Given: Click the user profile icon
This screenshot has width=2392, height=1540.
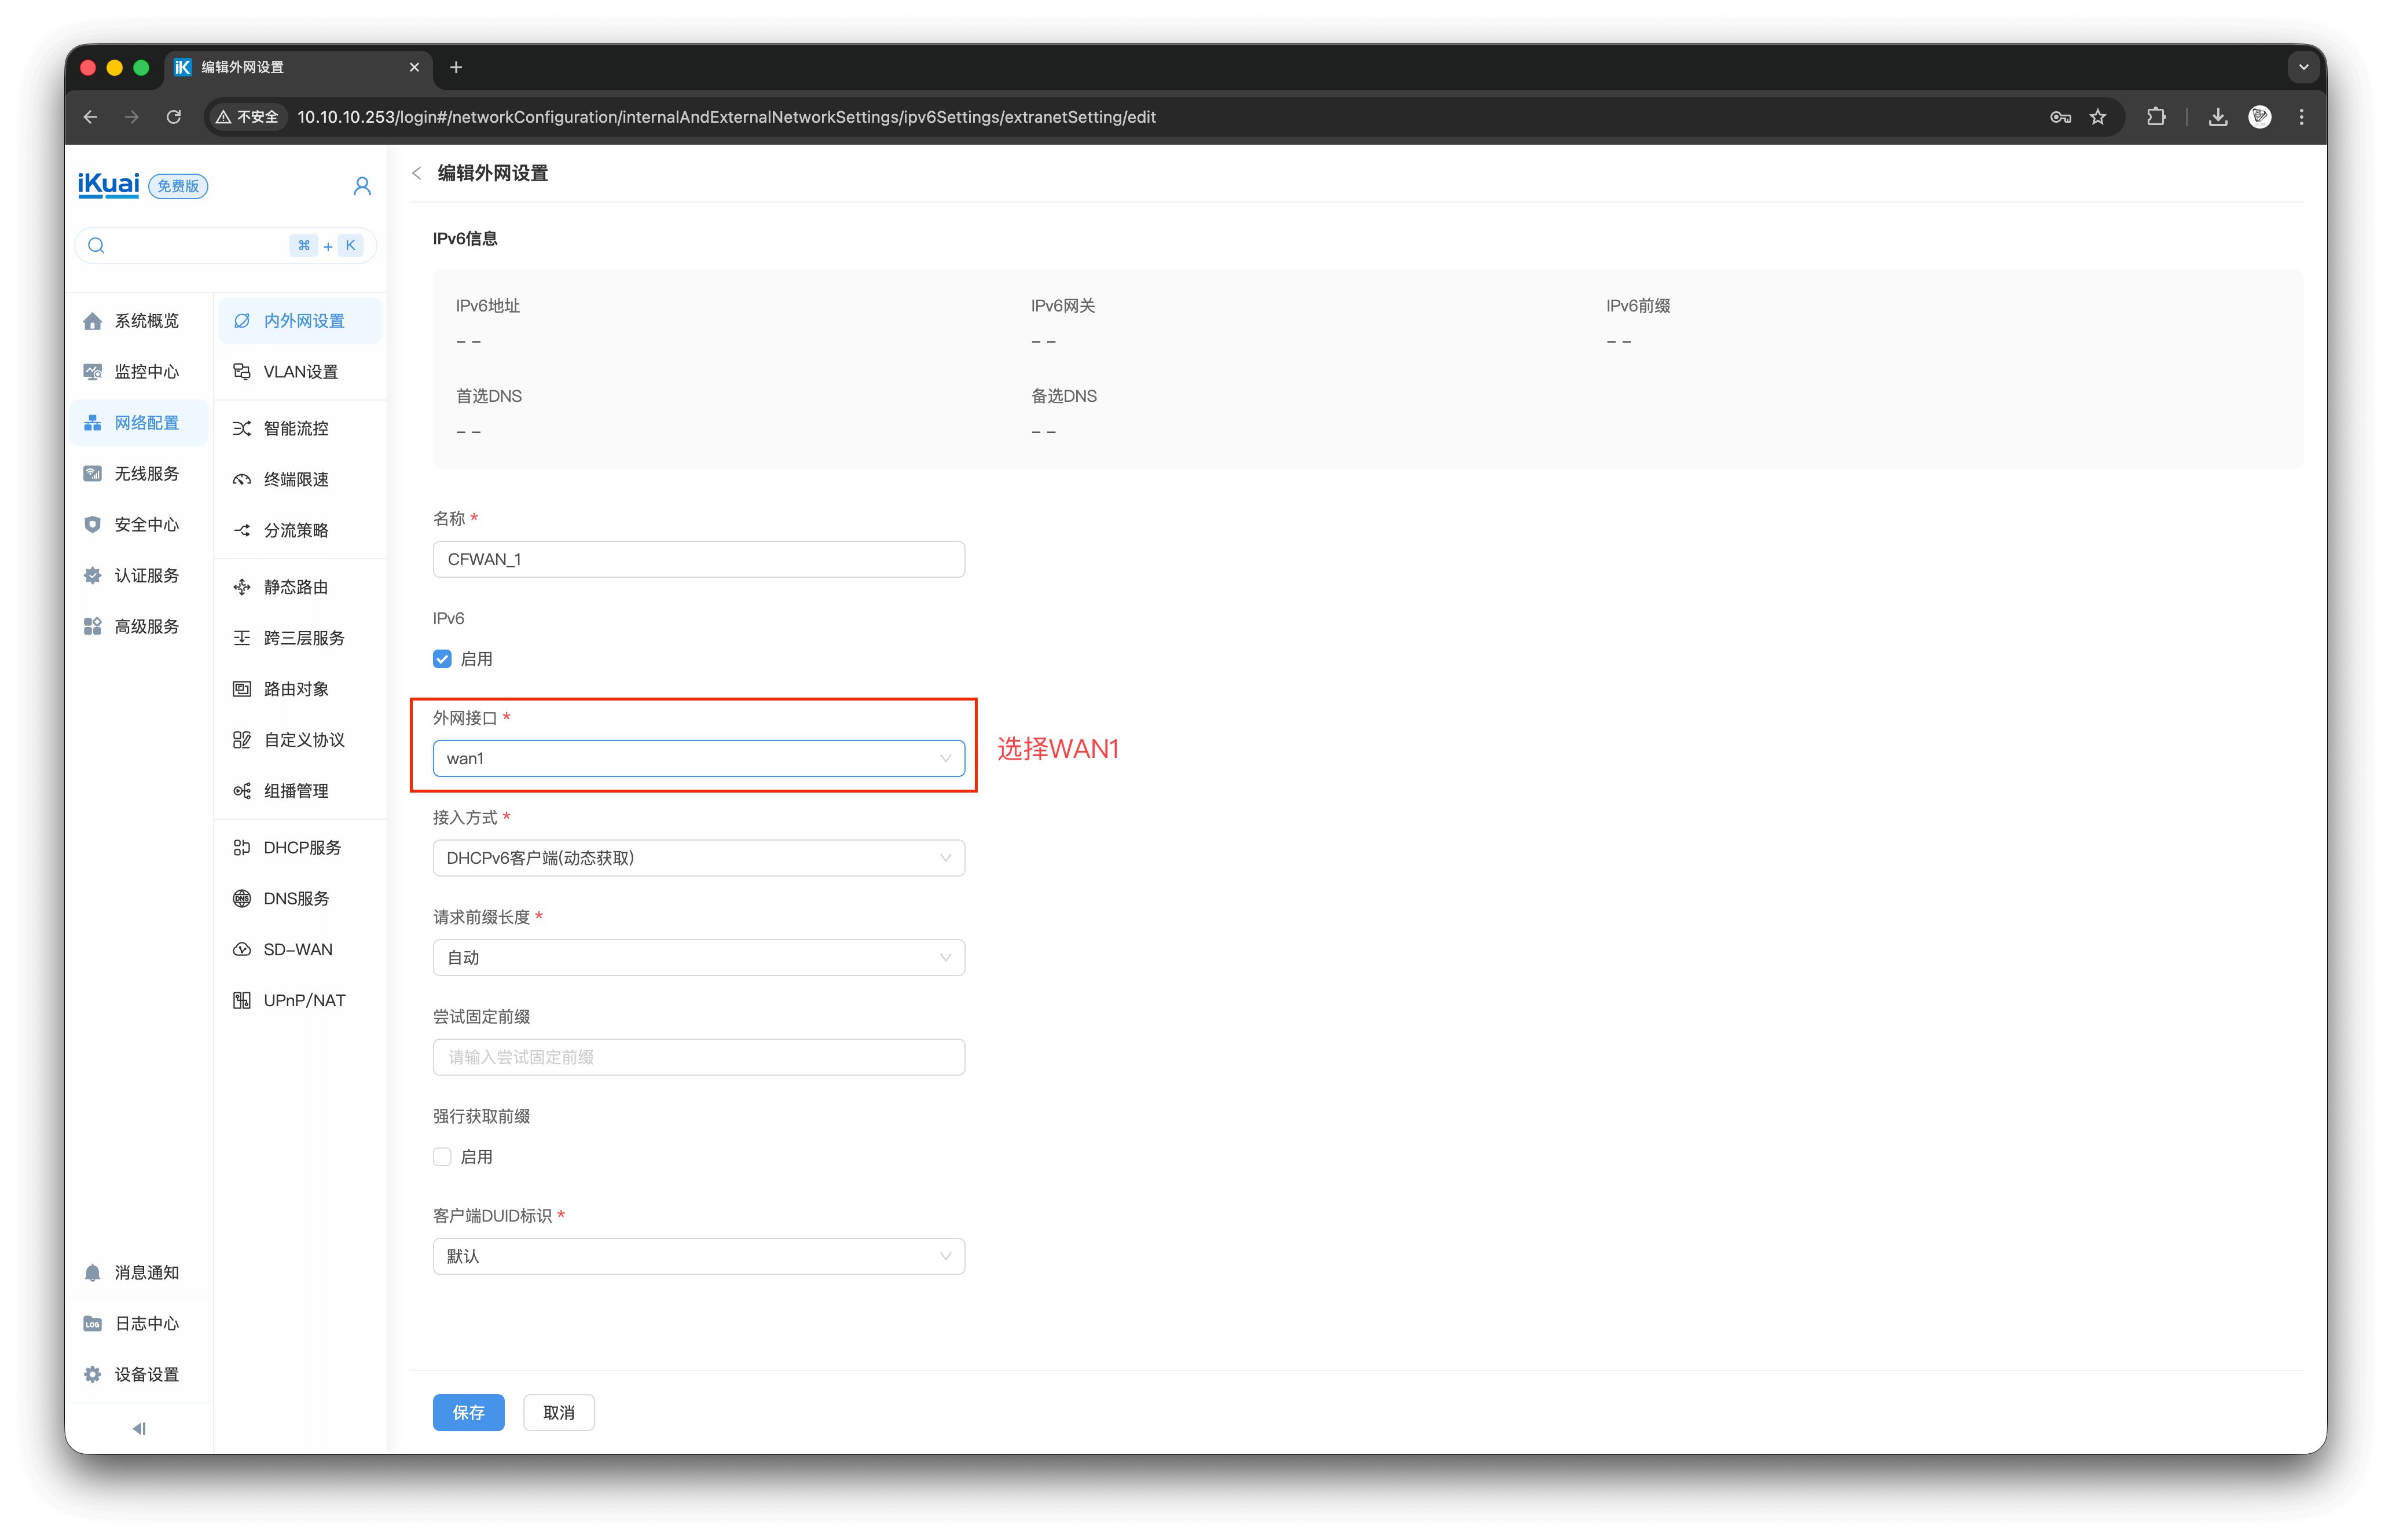Looking at the screenshot, I should pos(362,186).
